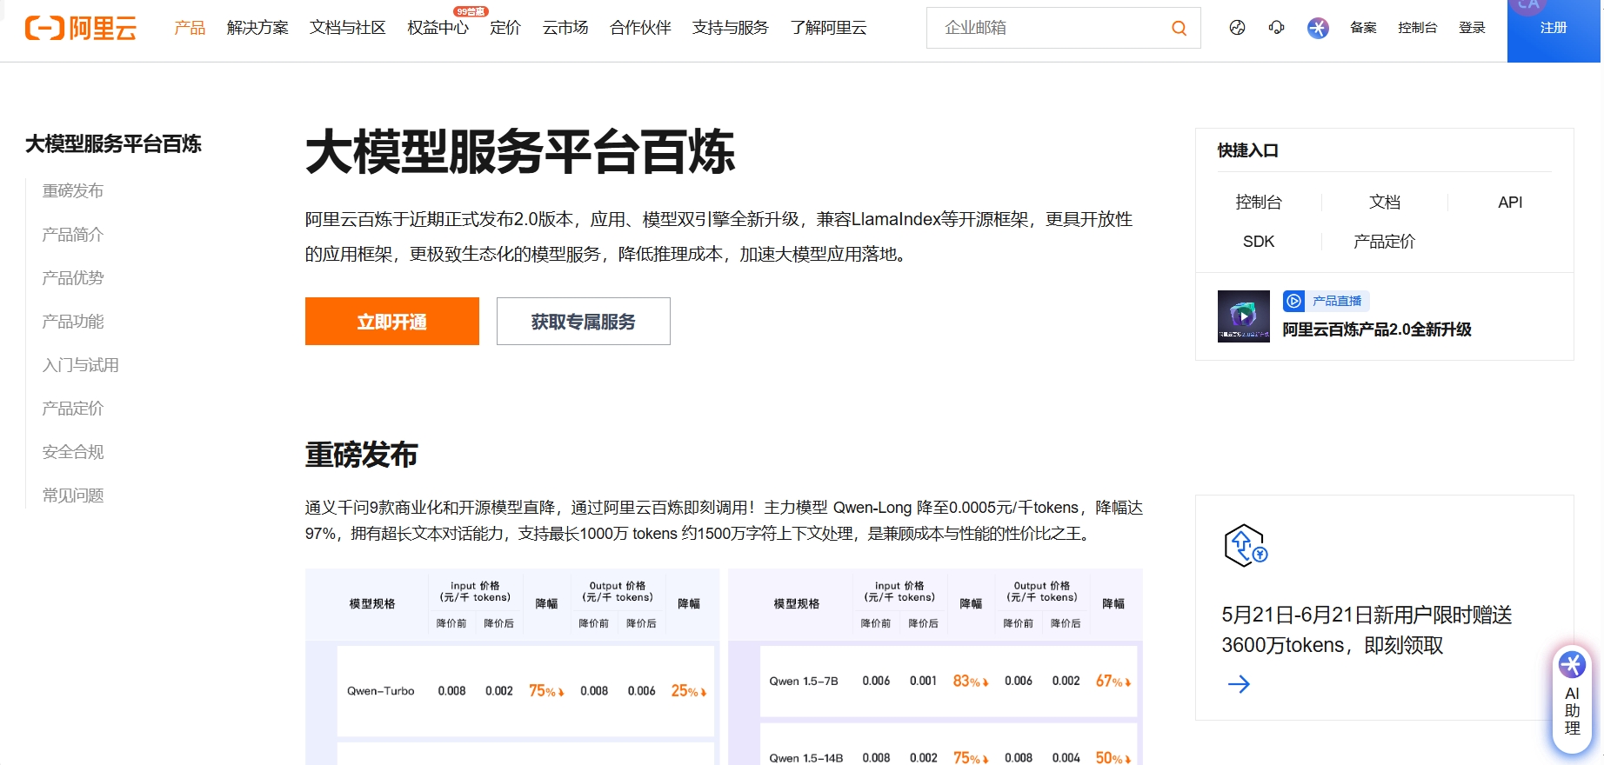Open the 权益中心 menu

[x=438, y=28]
